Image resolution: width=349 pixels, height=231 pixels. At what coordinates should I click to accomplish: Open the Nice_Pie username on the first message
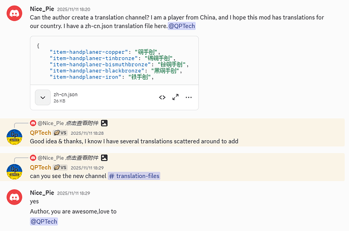(42, 9)
